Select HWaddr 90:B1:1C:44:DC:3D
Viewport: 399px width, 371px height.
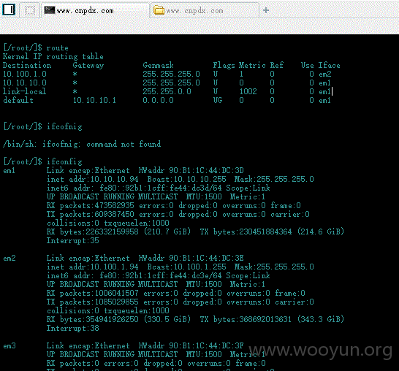pos(191,170)
